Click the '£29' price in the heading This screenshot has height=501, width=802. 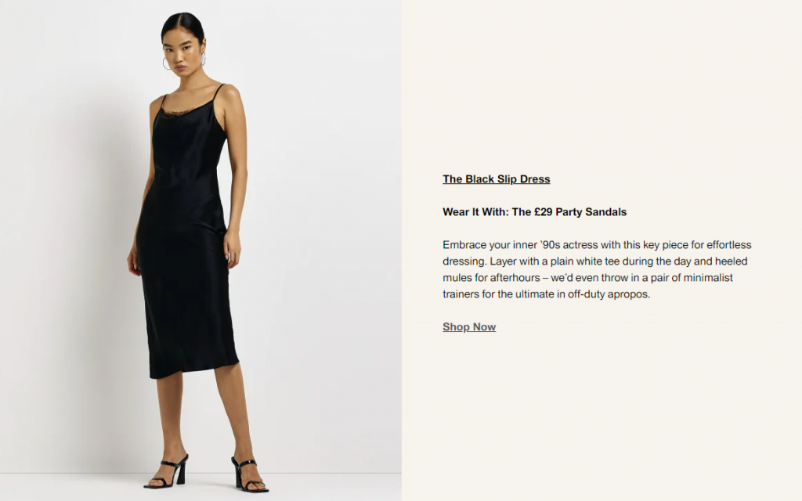tap(544, 211)
